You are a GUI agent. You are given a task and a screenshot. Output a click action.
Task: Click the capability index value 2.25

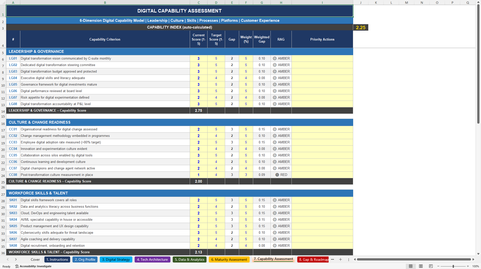pyautogui.click(x=361, y=28)
